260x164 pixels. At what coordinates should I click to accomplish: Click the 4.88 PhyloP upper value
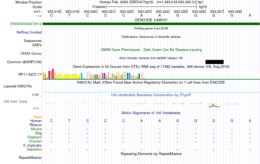(x=35, y=95)
